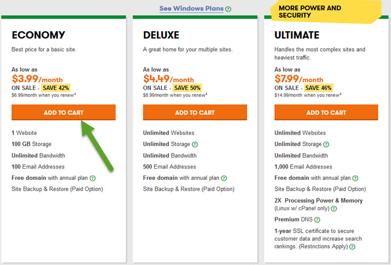
Task: Click the SAVE 50% badge on Deluxe
Action: click(187, 88)
